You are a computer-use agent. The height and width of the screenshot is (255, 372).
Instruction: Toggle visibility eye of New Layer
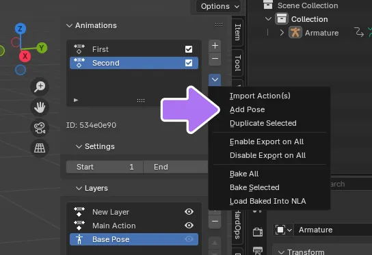[189, 212]
